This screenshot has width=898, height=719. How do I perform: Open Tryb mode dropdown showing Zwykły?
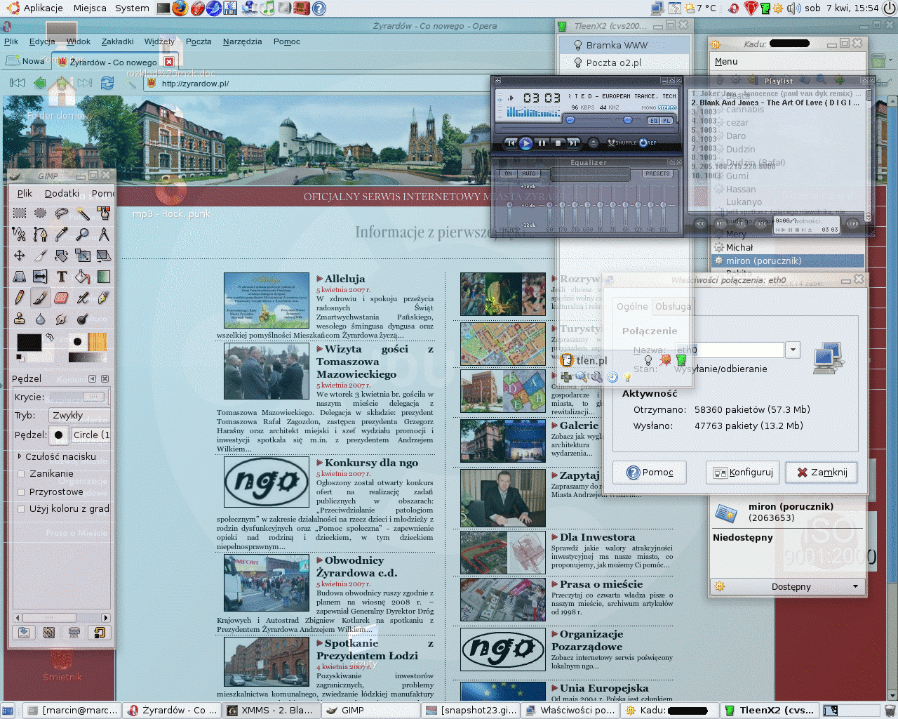tap(79, 415)
